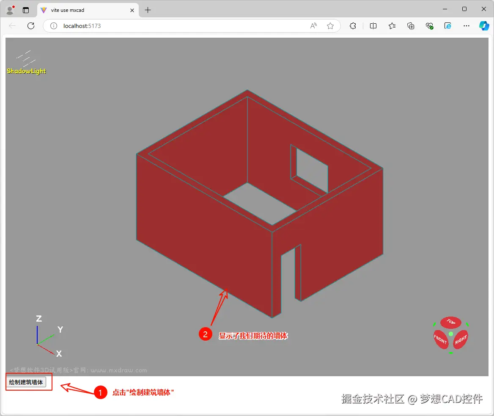Open browser profile avatar
The height and width of the screenshot is (416, 494).
pyautogui.click(x=10, y=10)
